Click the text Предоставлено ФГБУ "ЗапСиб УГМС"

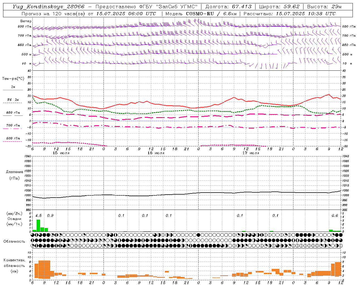[146, 7]
